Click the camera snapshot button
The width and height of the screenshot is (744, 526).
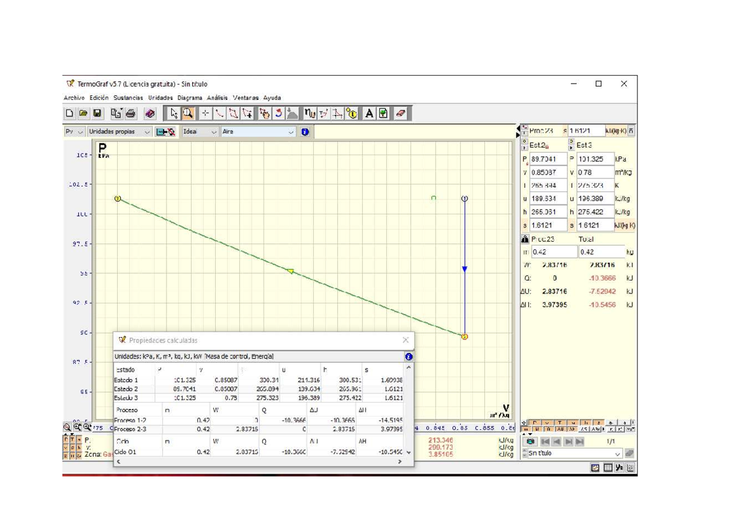(x=531, y=441)
